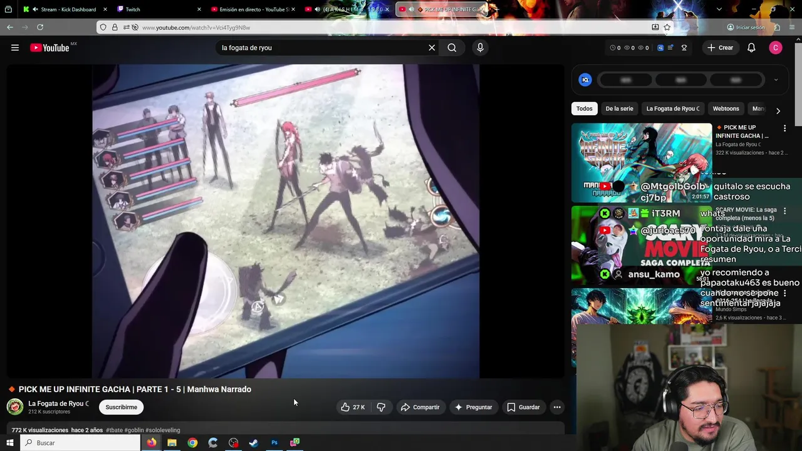Open File Explorer from the taskbar
The image size is (802, 451).
pyautogui.click(x=172, y=443)
